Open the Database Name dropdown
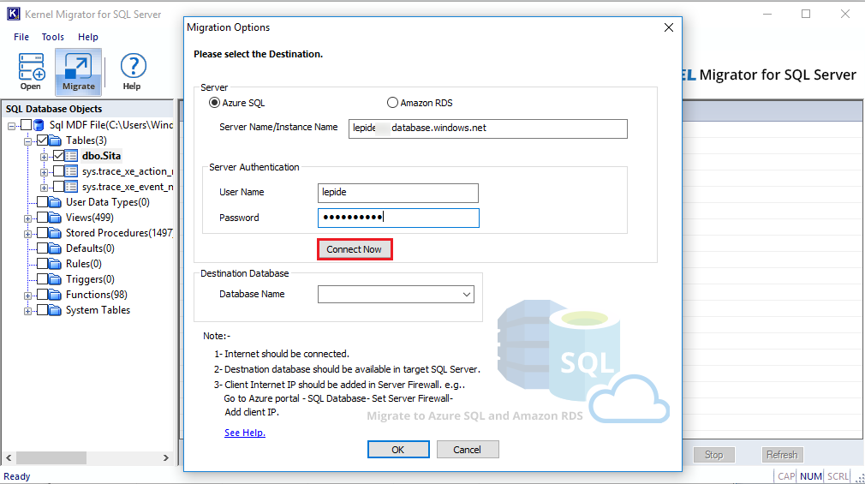Image resolution: width=865 pixels, height=484 pixels. [x=467, y=295]
